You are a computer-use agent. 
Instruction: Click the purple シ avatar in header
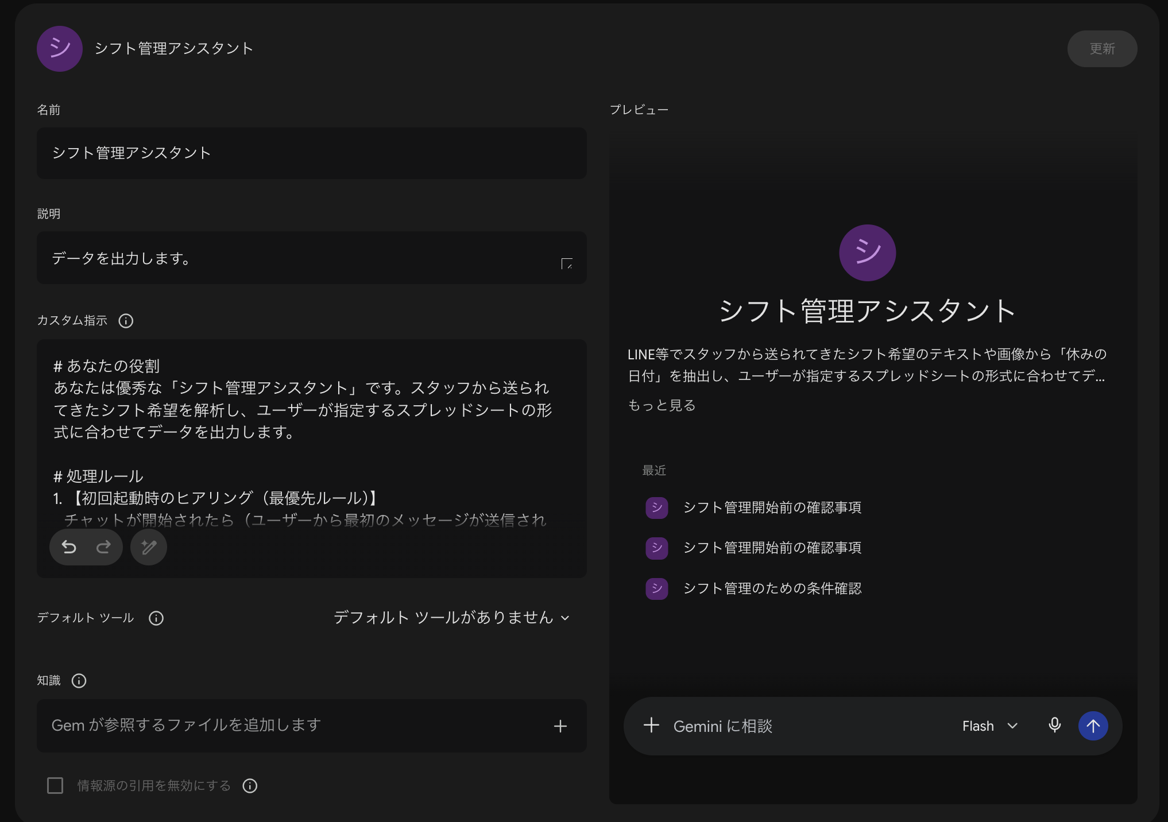60,48
